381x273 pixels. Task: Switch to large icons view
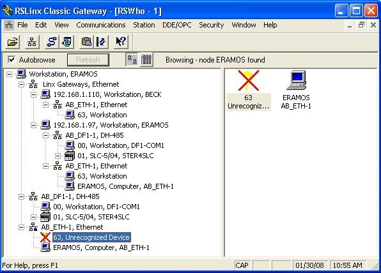[132, 60]
